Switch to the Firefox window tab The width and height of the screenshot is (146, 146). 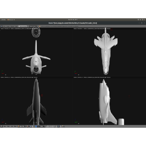click(3, 20)
